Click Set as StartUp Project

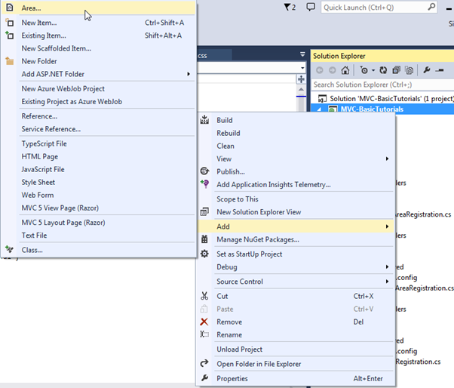point(250,254)
